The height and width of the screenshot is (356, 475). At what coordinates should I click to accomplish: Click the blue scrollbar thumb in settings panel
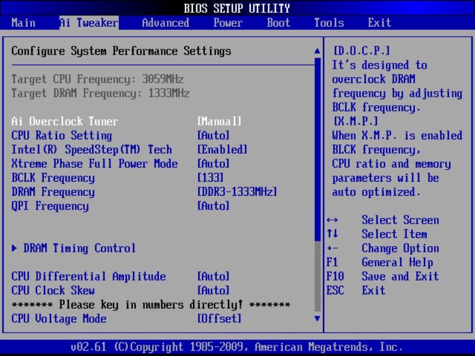click(318, 150)
